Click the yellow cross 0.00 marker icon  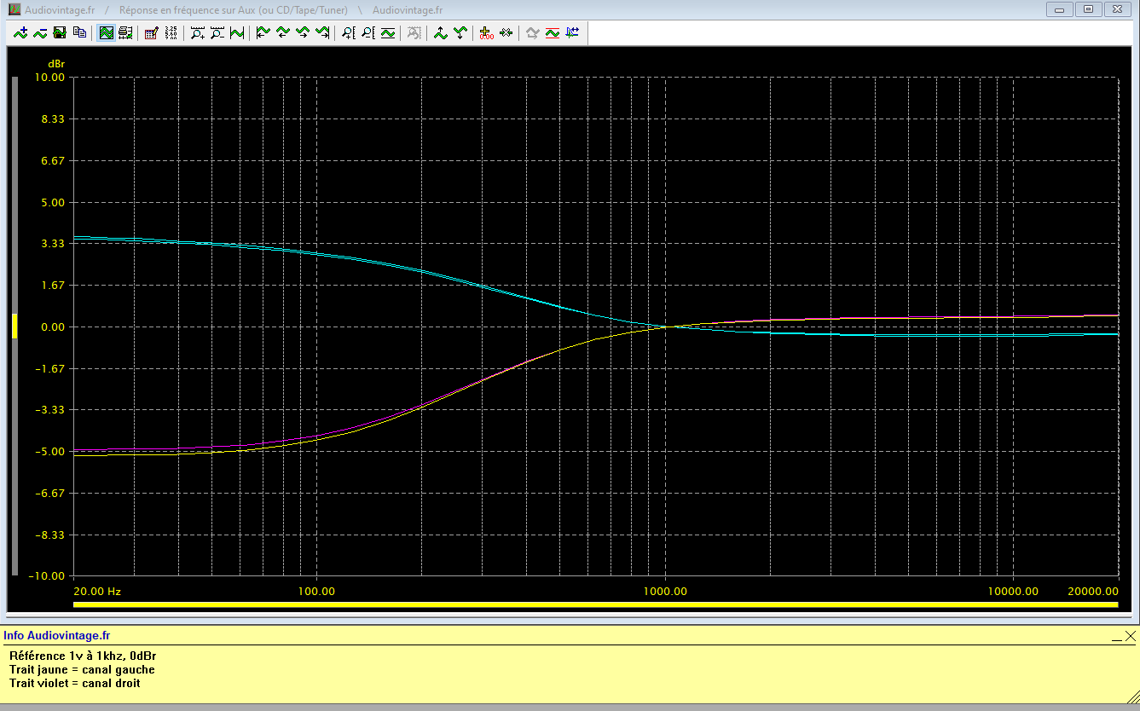coord(487,33)
